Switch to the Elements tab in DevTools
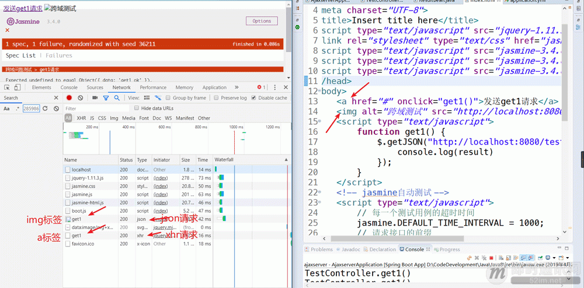Viewport: 584px width, 288px height. (x=41, y=87)
